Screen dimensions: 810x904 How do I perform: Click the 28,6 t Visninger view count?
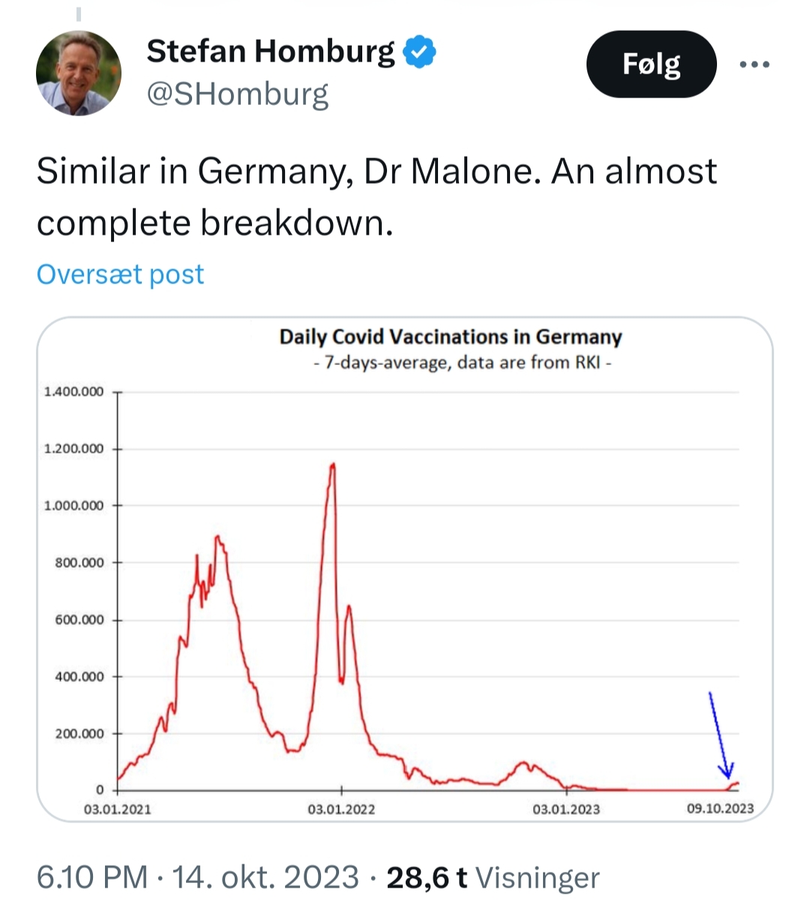pos(493,877)
